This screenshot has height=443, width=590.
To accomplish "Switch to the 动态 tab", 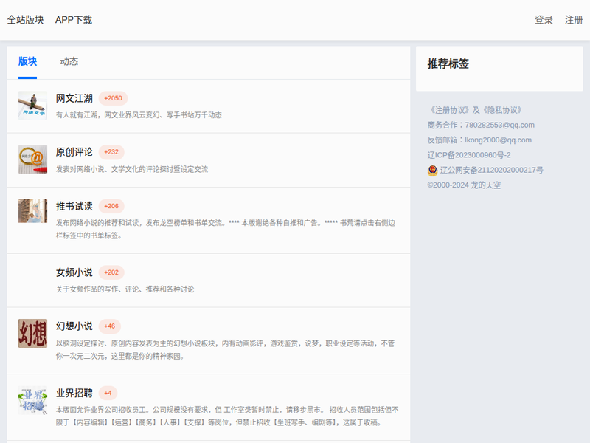I will (69, 61).
